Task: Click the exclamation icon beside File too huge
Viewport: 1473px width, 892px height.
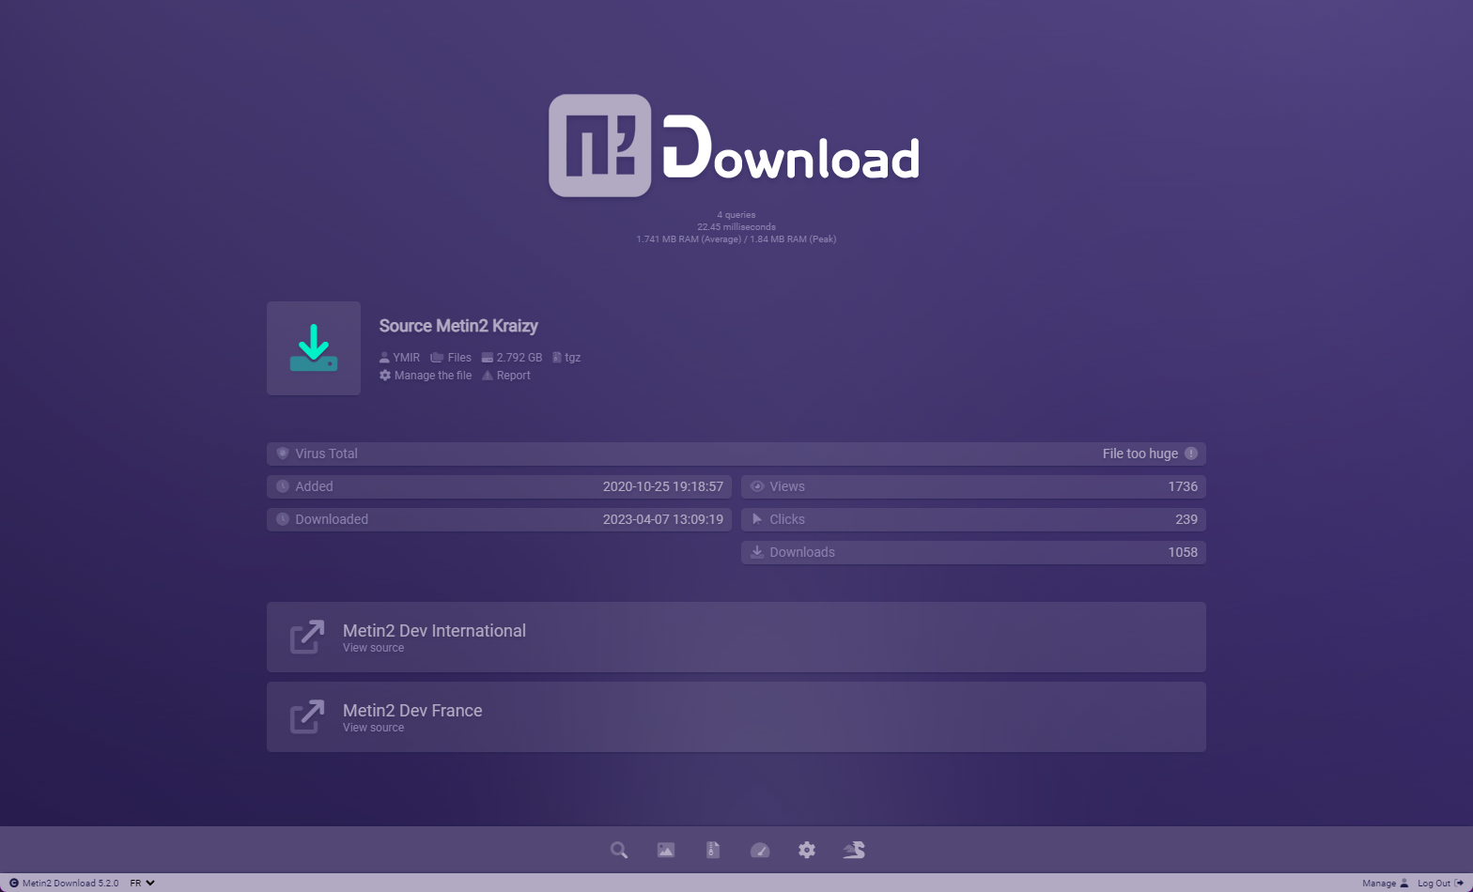Action: (x=1191, y=454)
